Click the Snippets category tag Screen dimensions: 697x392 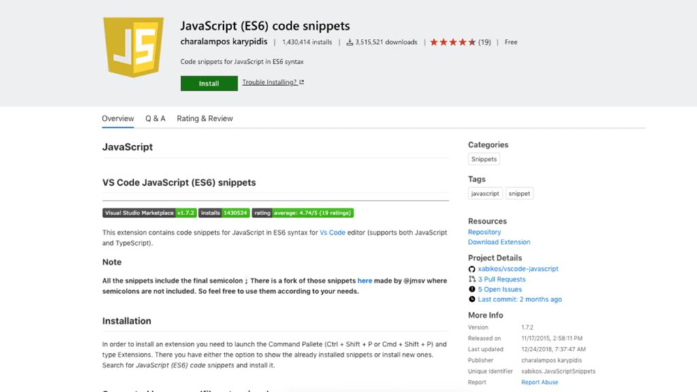(484, 159)
